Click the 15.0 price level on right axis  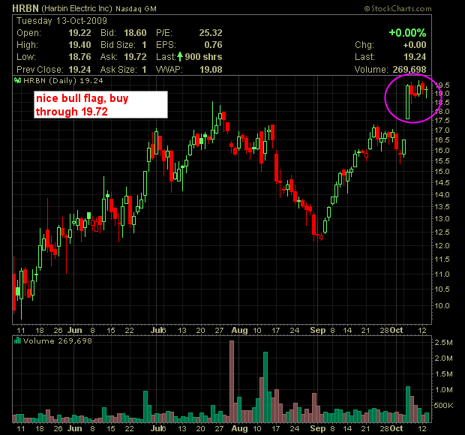coord(443,172)
